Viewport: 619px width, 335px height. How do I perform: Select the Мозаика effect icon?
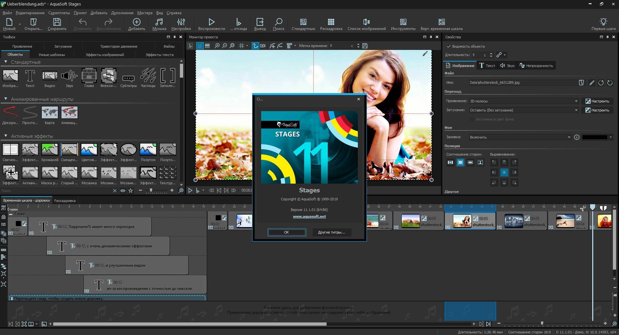coord(89,175)
